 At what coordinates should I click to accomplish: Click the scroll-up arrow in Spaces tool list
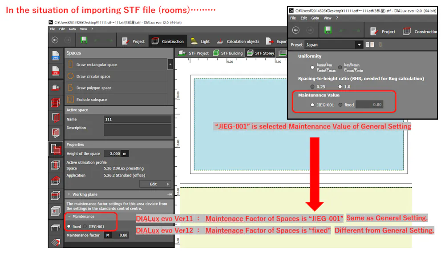170,64
